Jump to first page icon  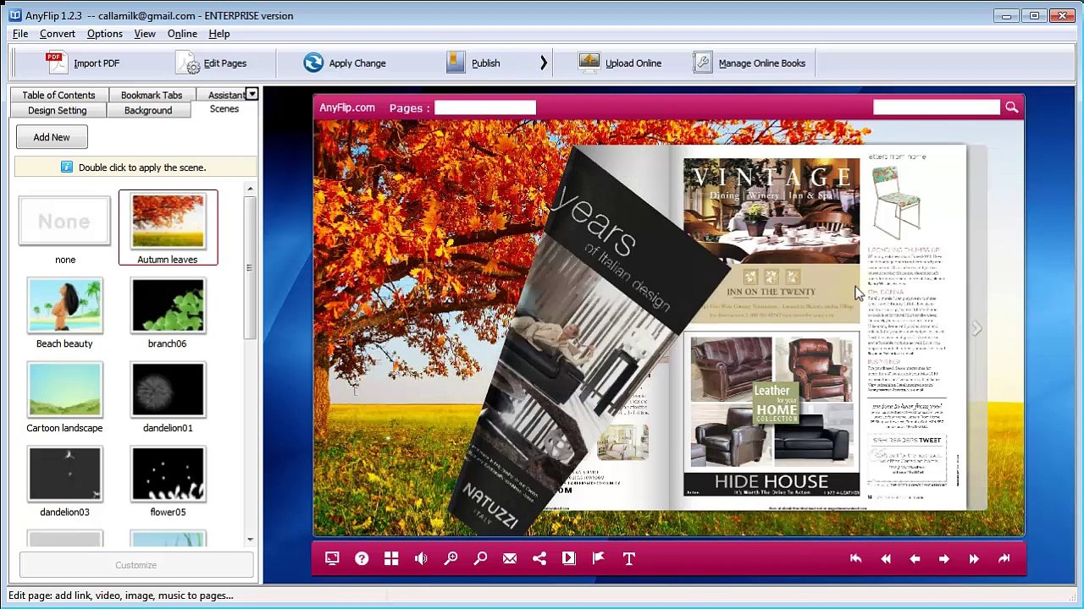coord(855,558)
